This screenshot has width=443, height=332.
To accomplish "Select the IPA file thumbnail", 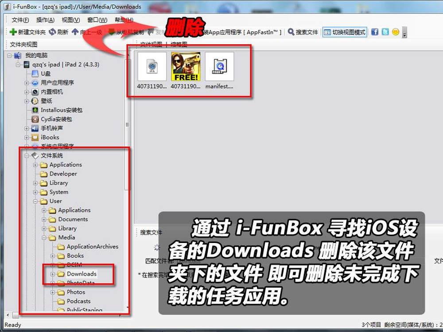I will (152, 66).
